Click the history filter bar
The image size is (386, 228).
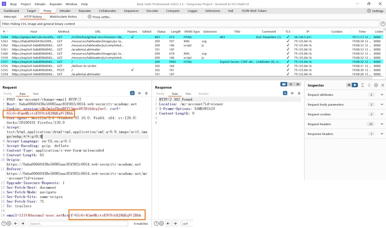coord(190,24)
